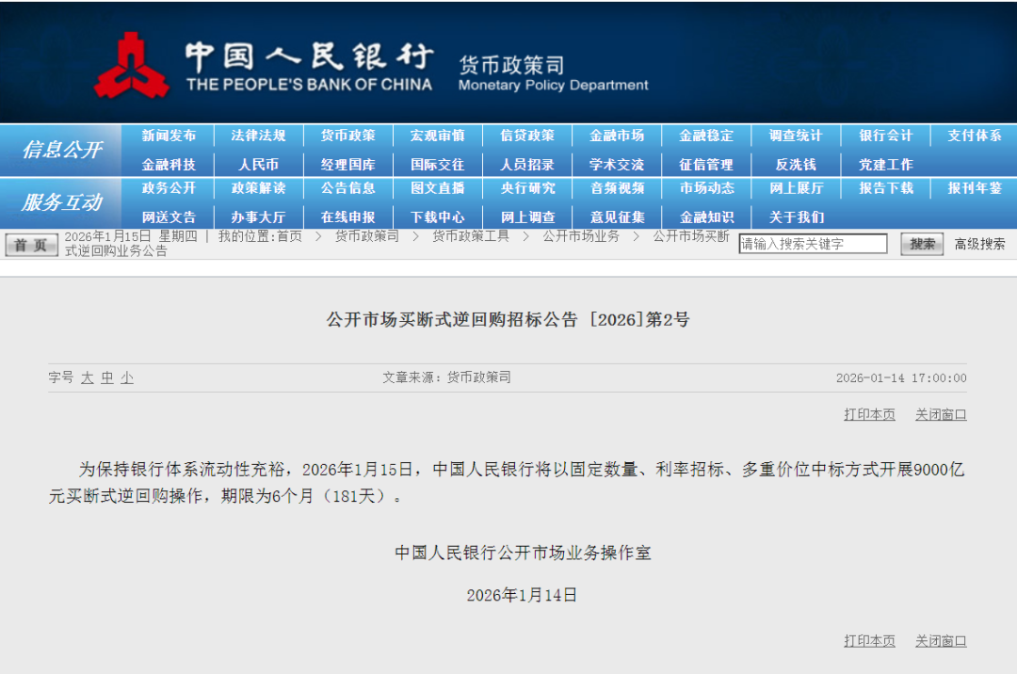Open 下载中心 section
The height and width of the screenshot is (674, 1017).
coord(437,217)
